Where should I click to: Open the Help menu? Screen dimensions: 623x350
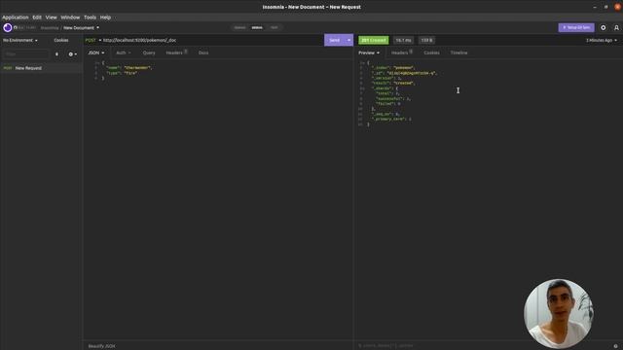pos(105,17)
